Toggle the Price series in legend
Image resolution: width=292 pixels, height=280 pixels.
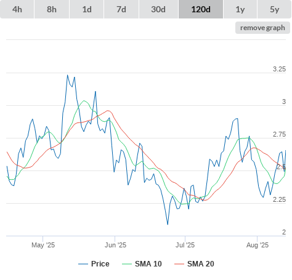click(94, 264)
